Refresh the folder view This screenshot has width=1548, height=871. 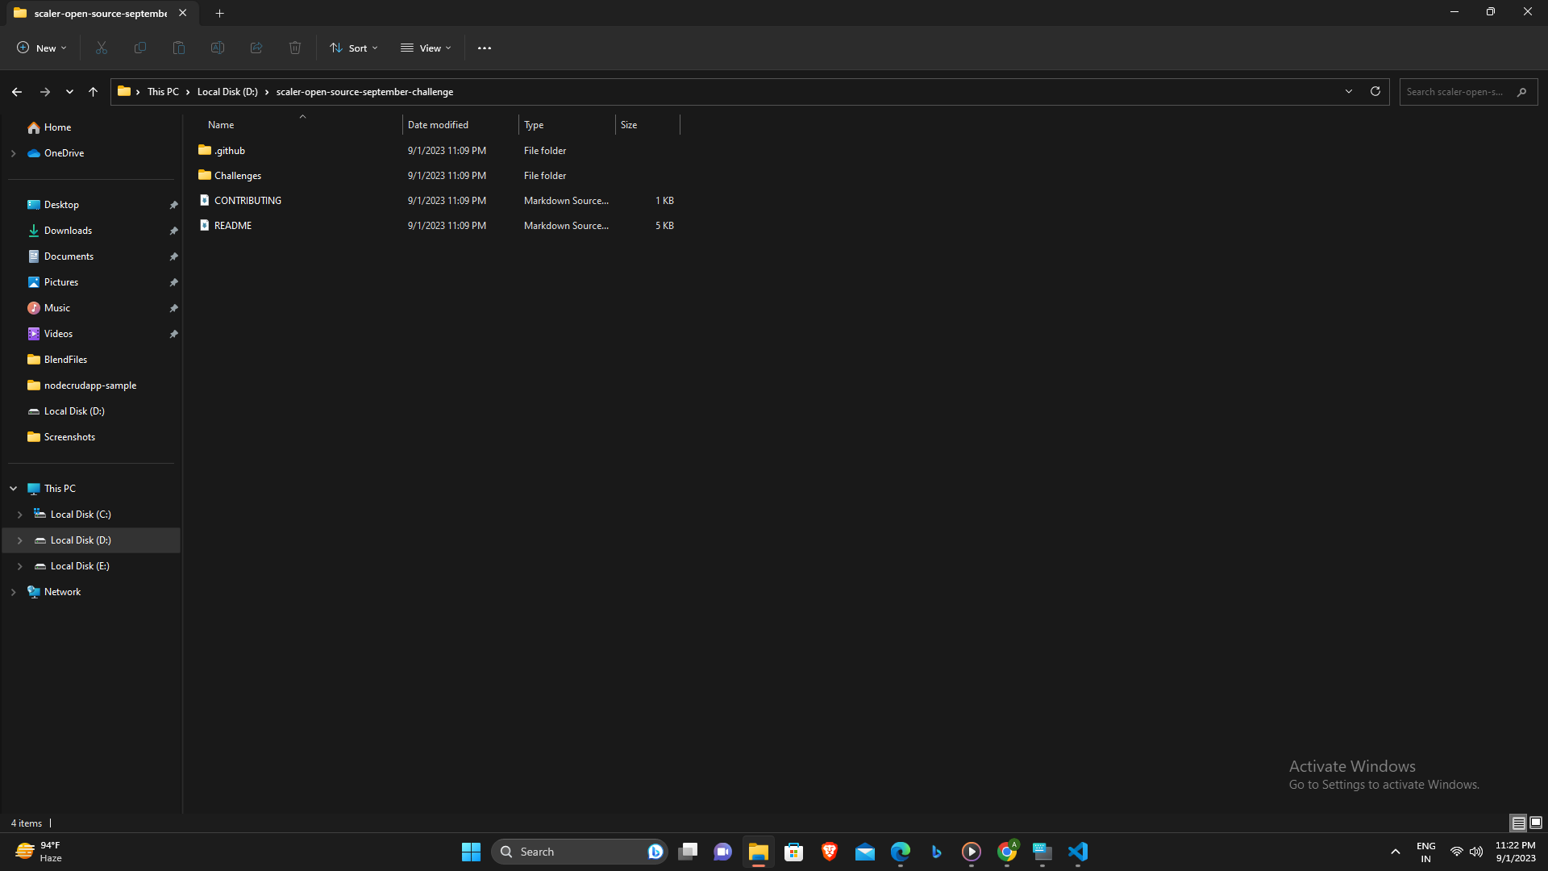coord(1375,91)
